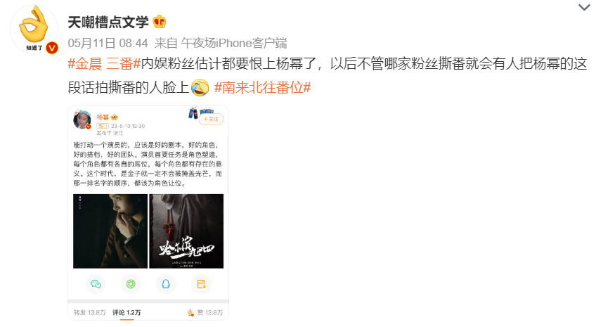
Task: Click the 天嘲槽点文学 profile avatar
Action: coord(34,30)
